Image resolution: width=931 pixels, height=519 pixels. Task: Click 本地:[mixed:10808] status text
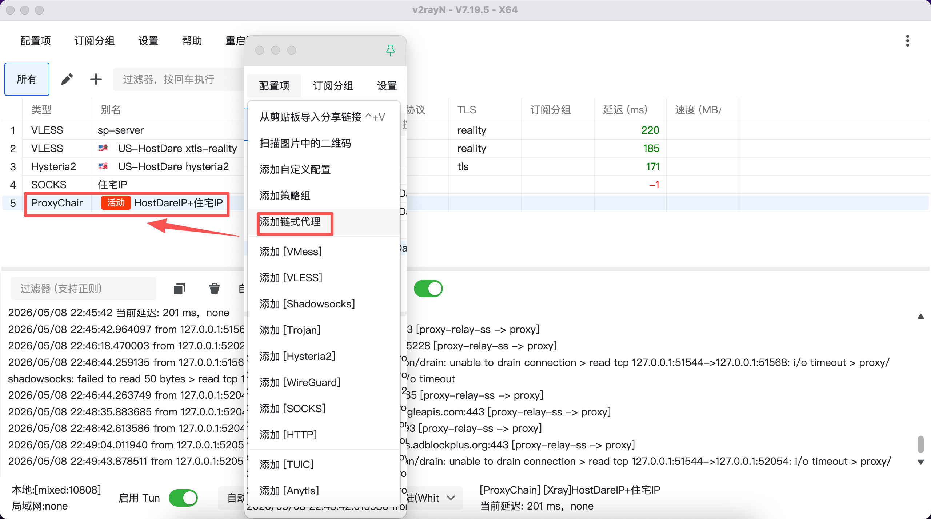point(56,490)
